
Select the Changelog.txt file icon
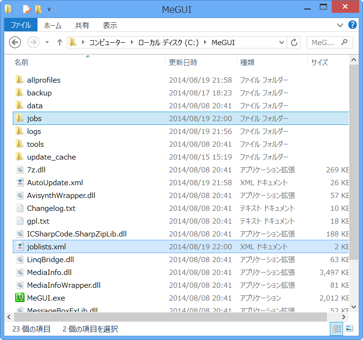tap(20, 208)
